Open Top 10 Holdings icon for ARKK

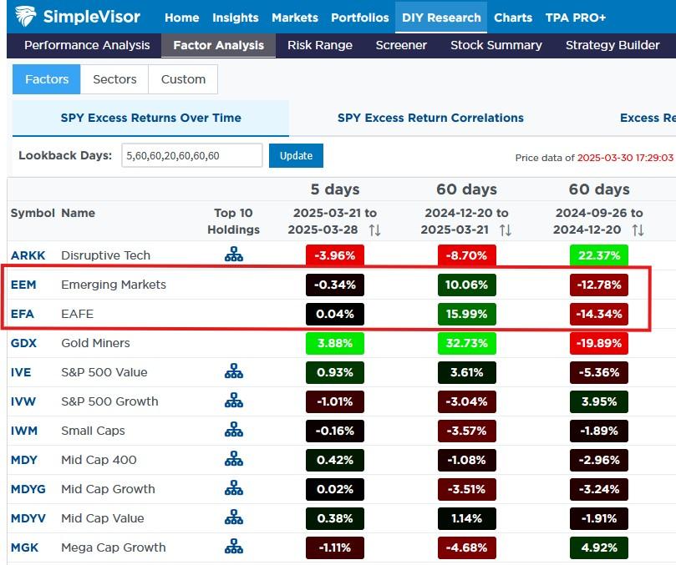click(x=233, y=255)
